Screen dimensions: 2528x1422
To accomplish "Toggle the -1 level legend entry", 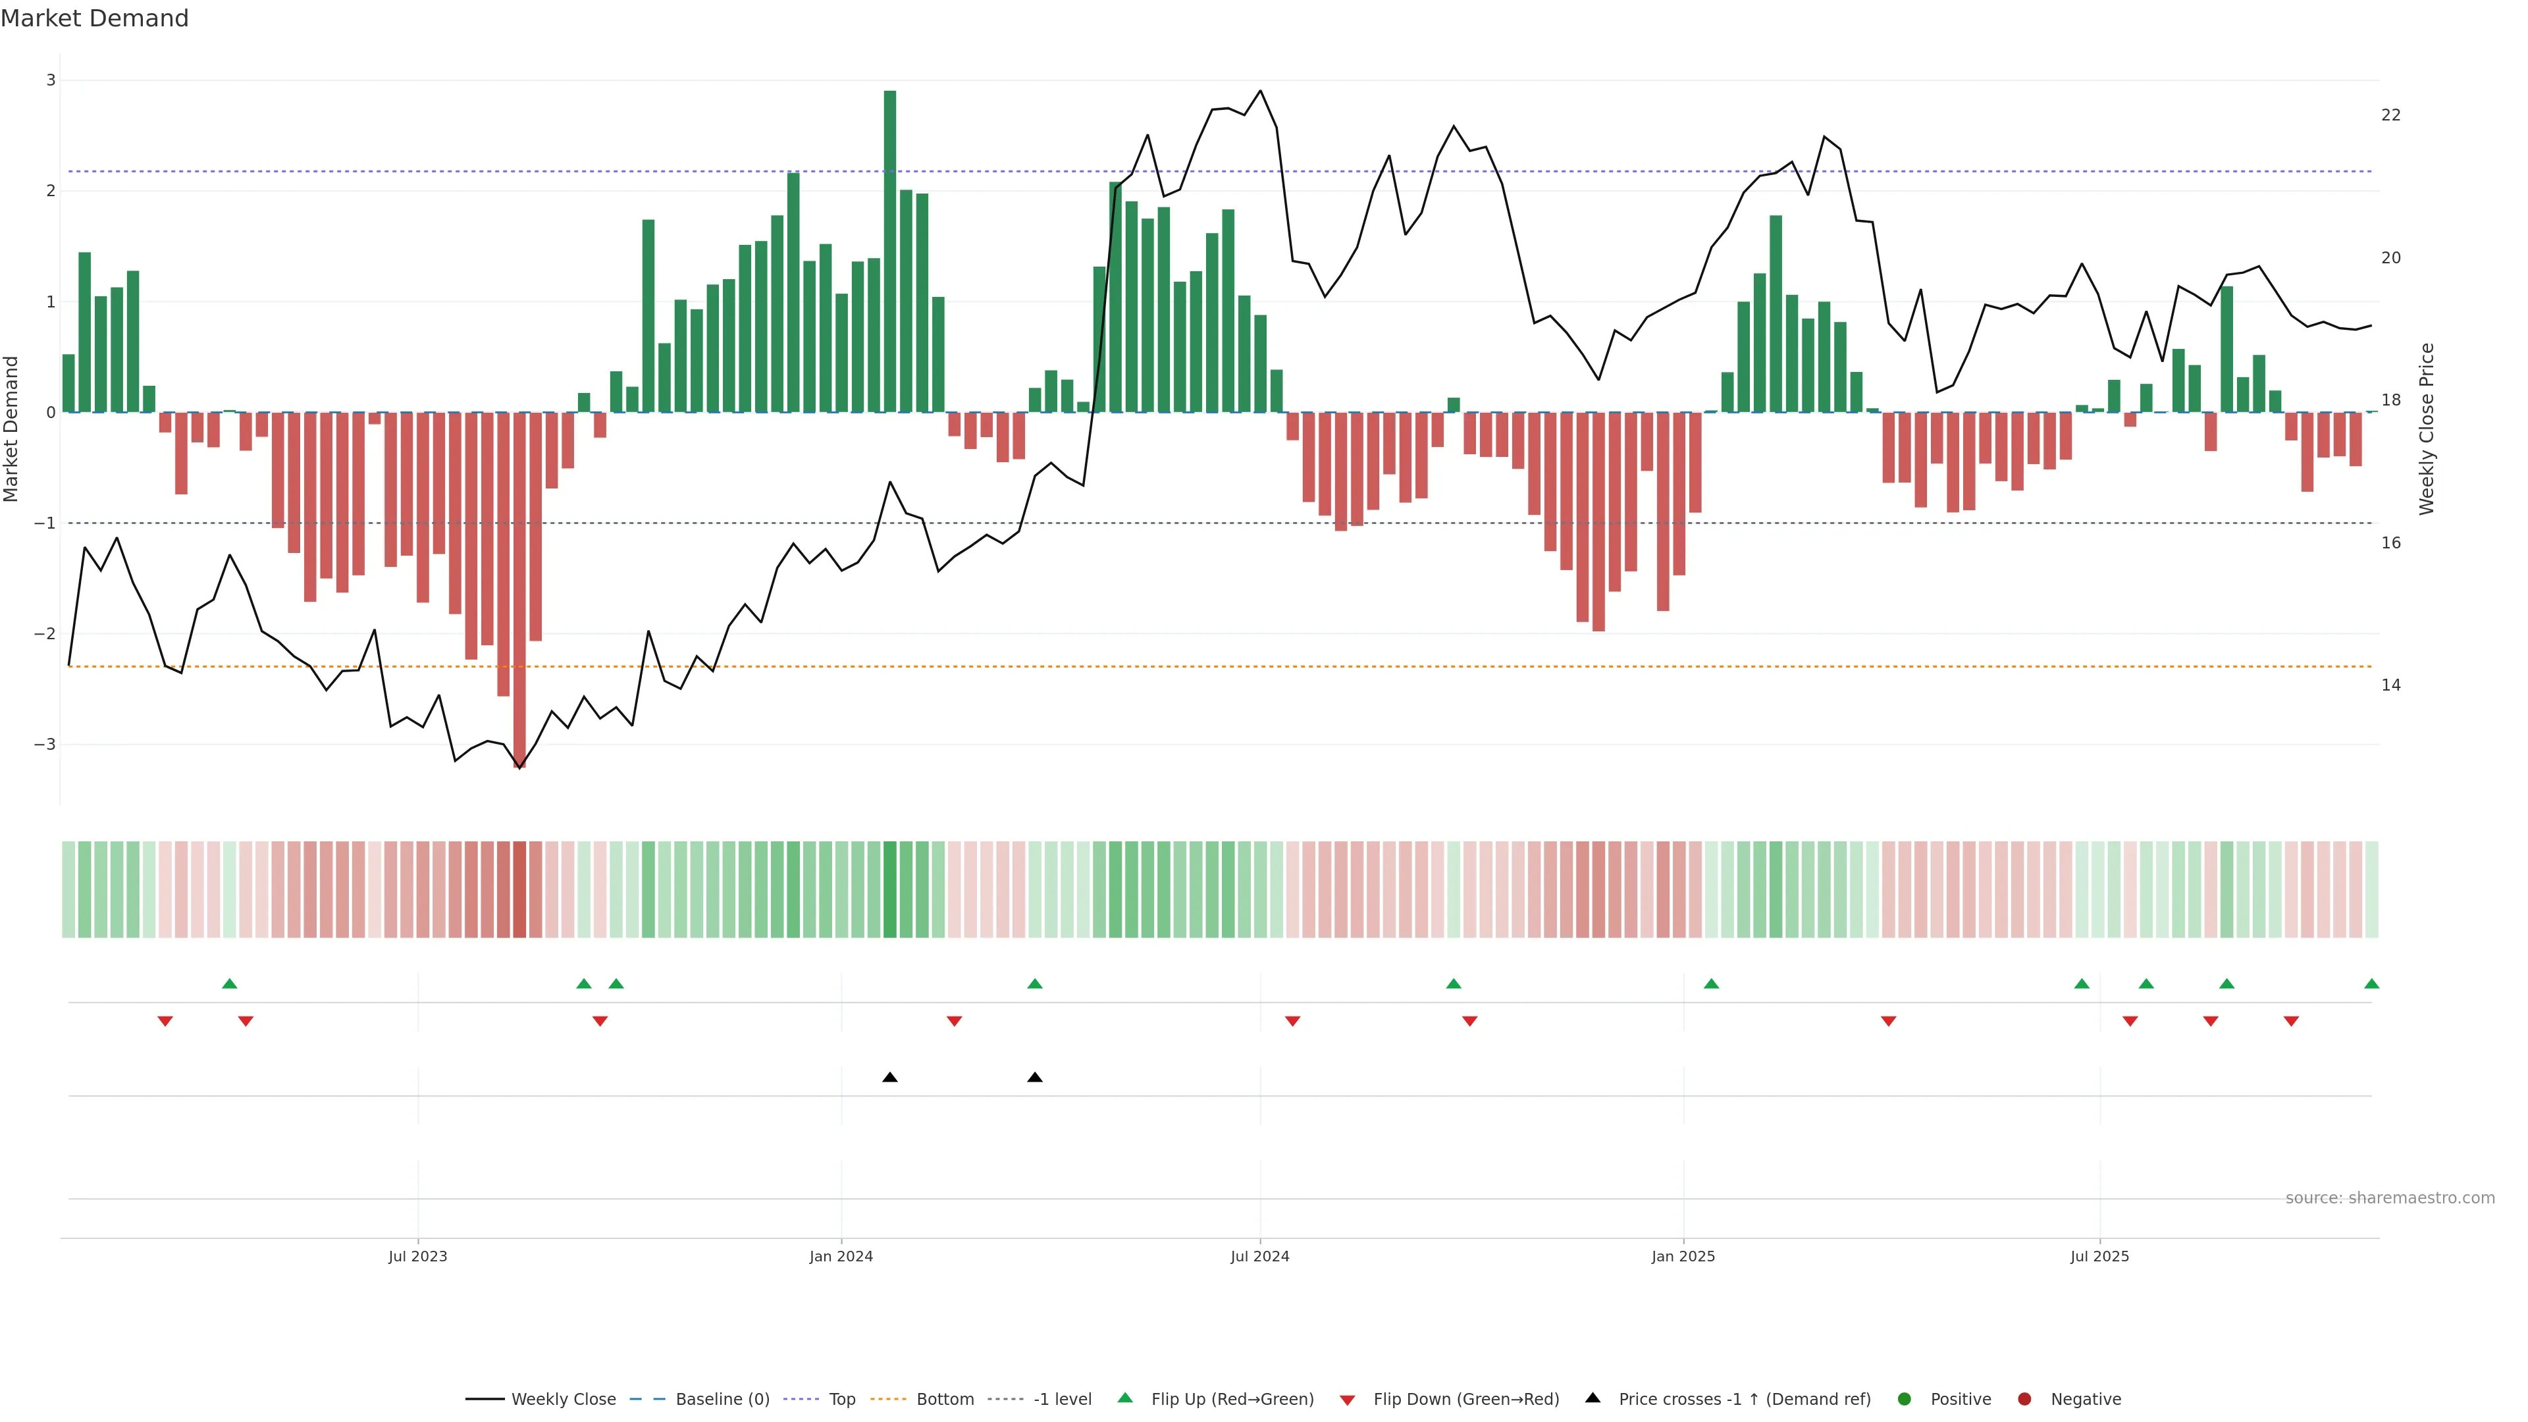I will 1062,1400.
